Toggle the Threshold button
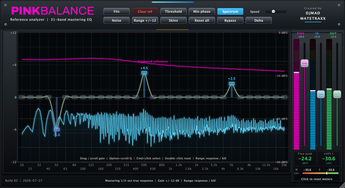This screenshot has width=345, height=188. tap(173, 11)
